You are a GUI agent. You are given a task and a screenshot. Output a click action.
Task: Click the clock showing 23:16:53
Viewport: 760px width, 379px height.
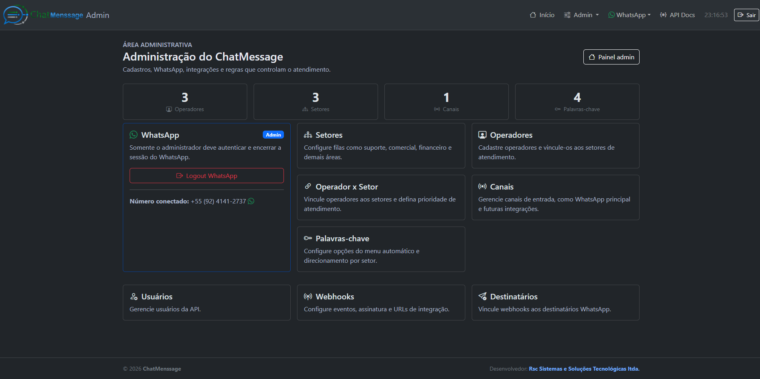pyautogui.click(x=716, y=15)
